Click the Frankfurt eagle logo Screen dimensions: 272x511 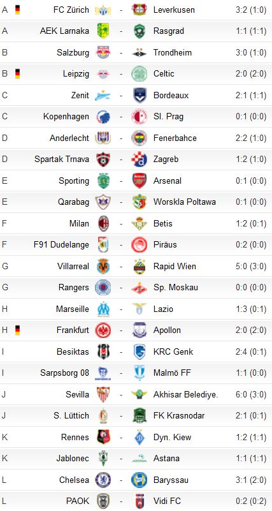point(103,330)
